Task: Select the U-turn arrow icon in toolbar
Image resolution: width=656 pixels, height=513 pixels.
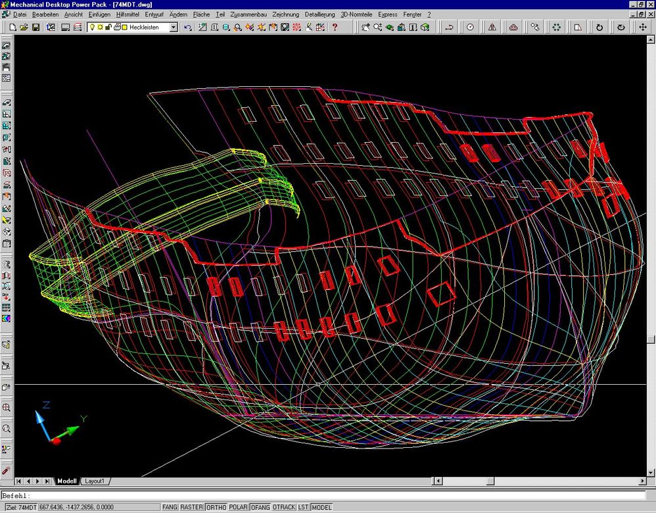Action: pyautogui.click(x=449, y=27)
